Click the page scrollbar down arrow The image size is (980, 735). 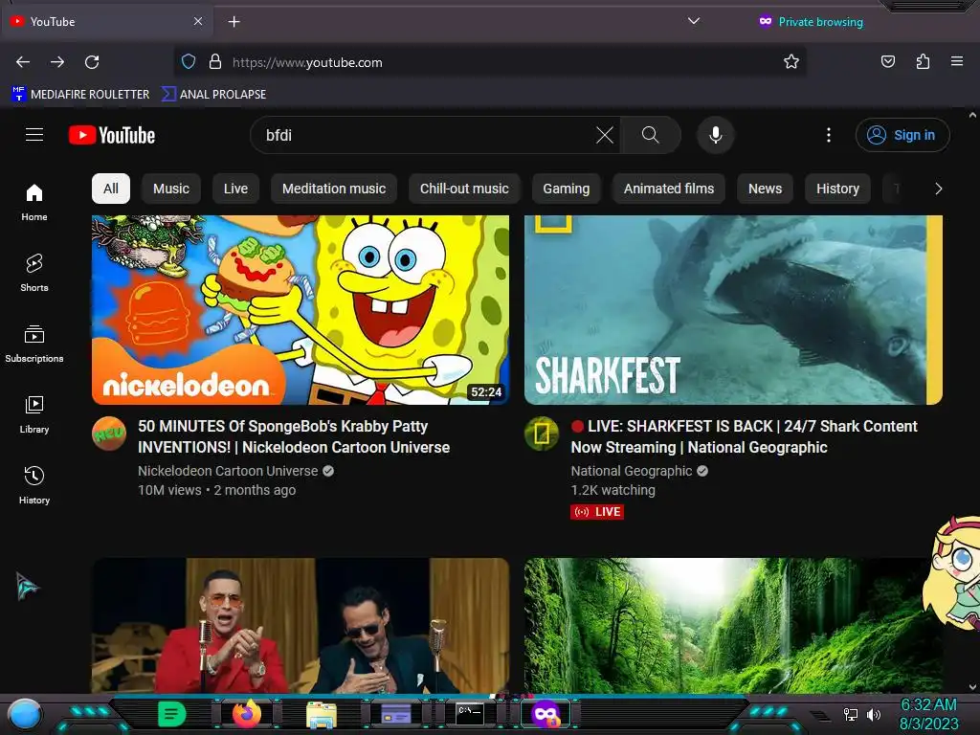click(x=972, y=687)
